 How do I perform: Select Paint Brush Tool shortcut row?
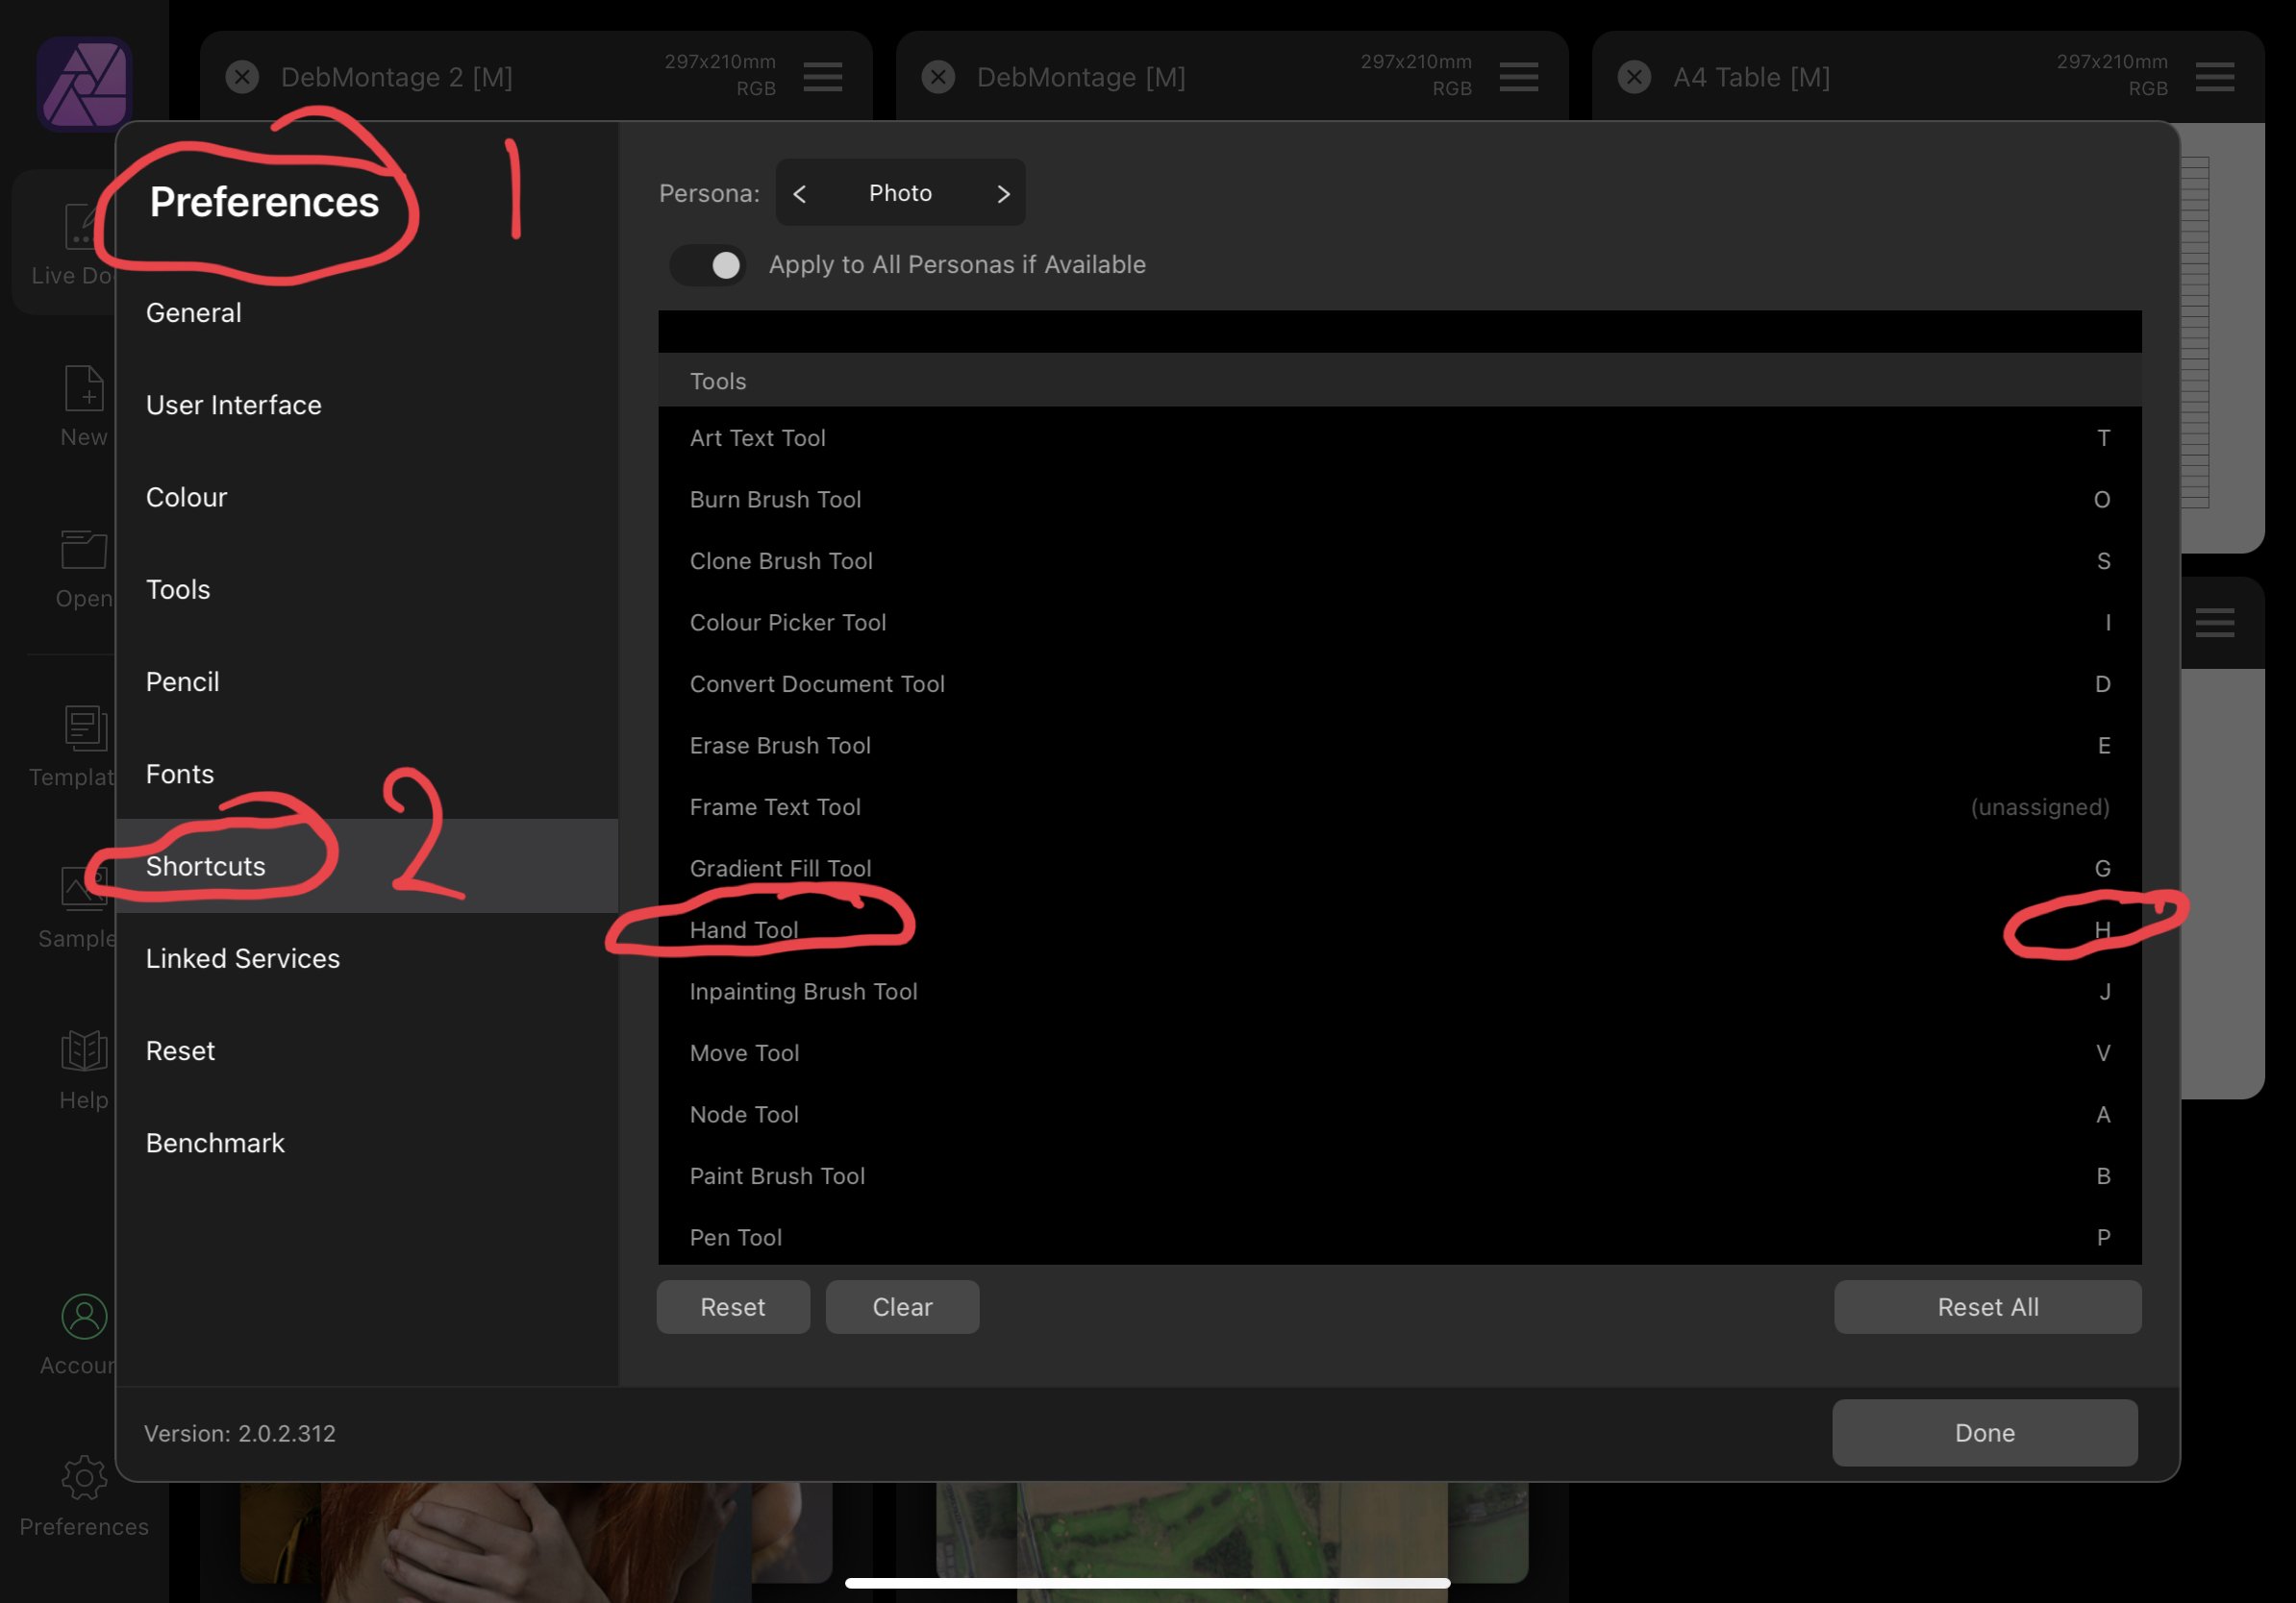coord(1399,1175)
